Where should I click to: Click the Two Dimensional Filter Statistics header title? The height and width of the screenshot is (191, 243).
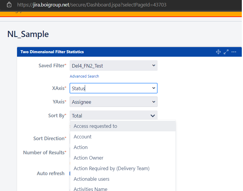click(x=52, y=52)
